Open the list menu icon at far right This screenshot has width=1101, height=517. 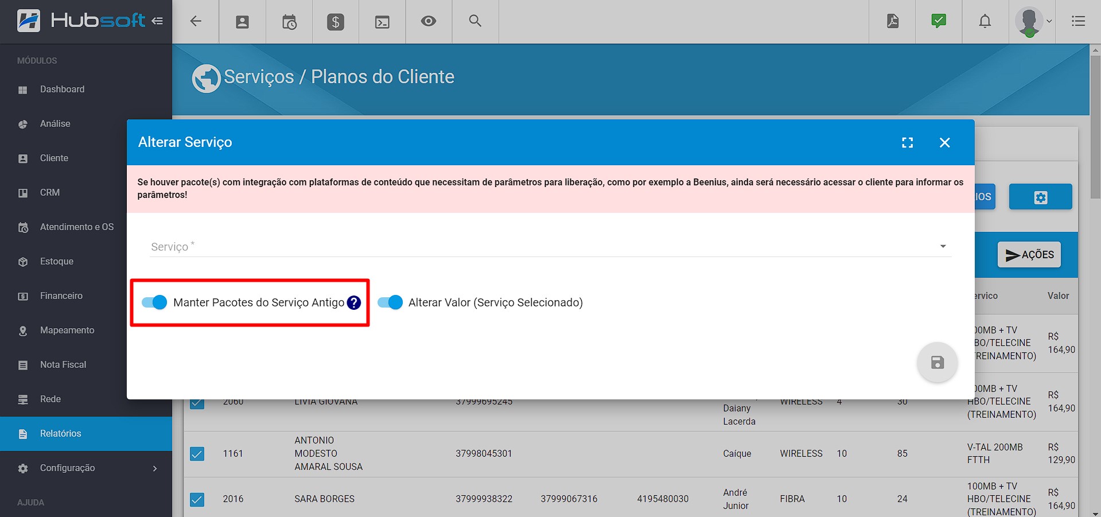(x=1078, y=21)
